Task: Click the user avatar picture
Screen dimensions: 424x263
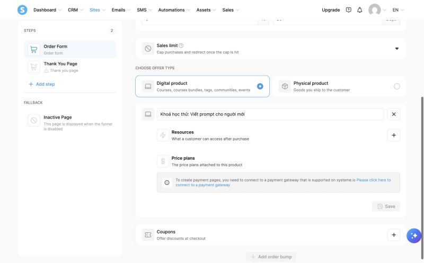Action: pos(374,10)
